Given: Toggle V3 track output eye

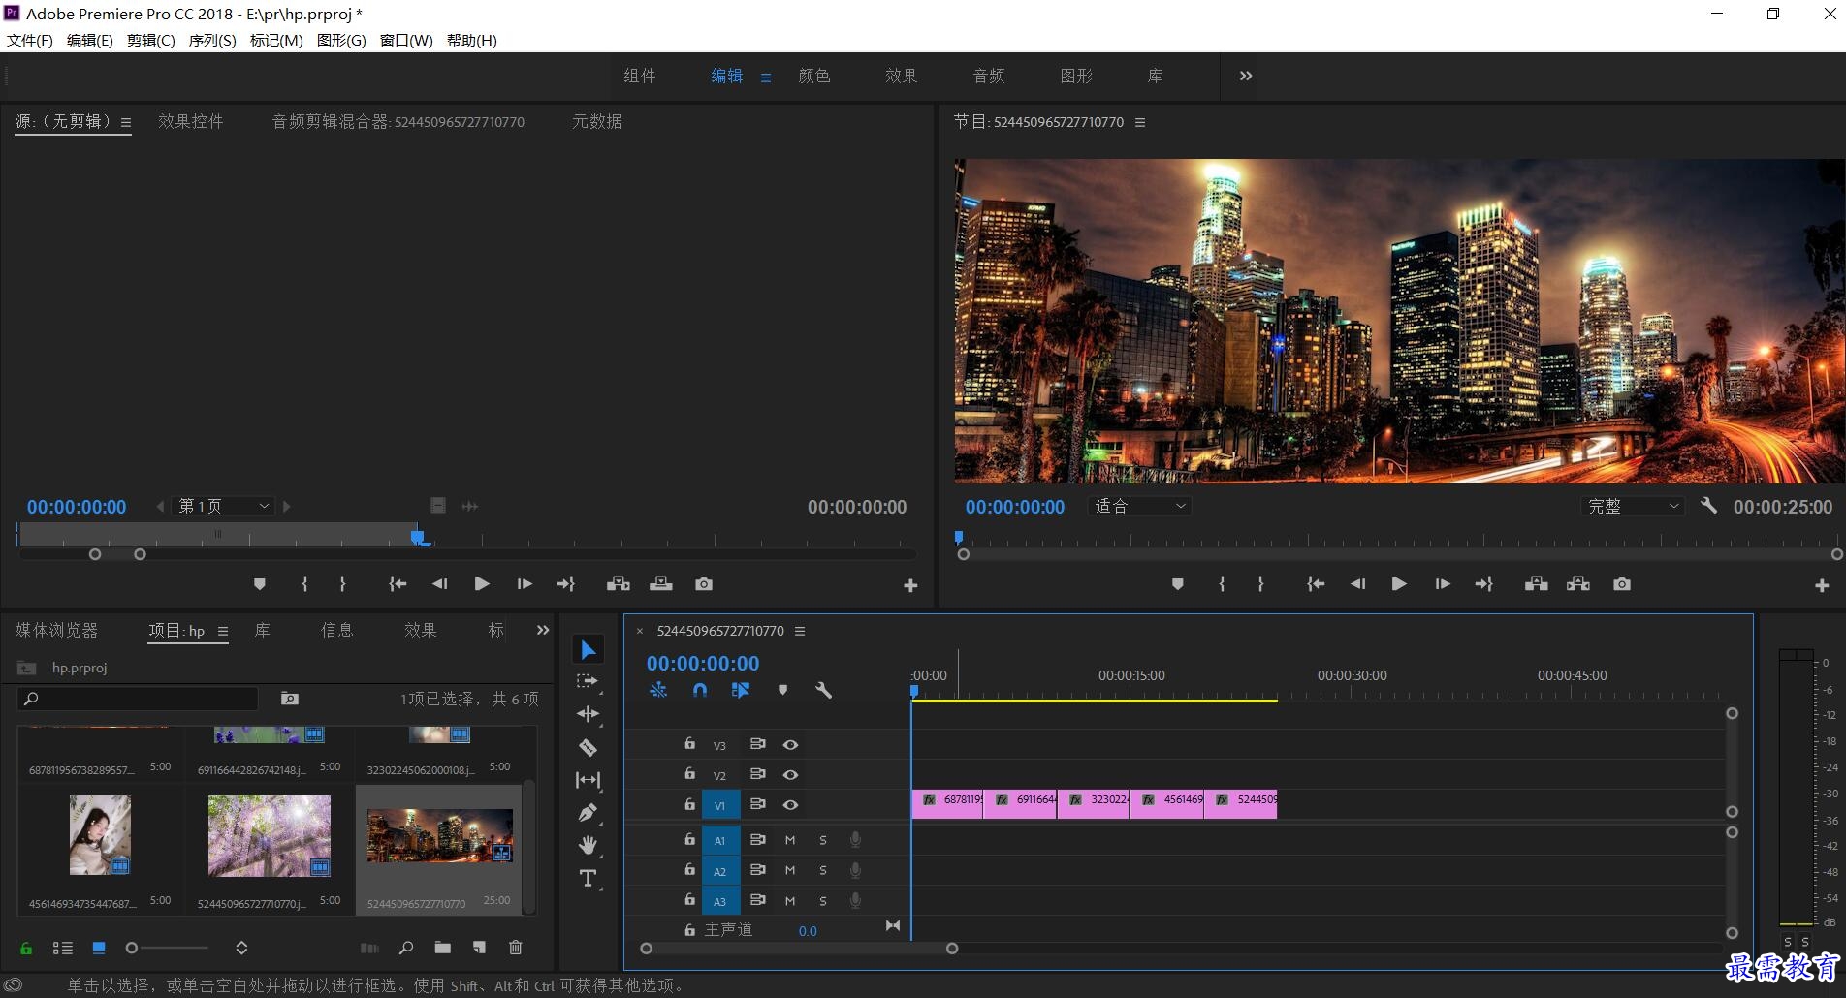Looking at the screenshot, I should point(790,745).
